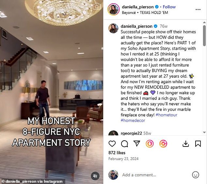Follow daniella_pierson

169,7
